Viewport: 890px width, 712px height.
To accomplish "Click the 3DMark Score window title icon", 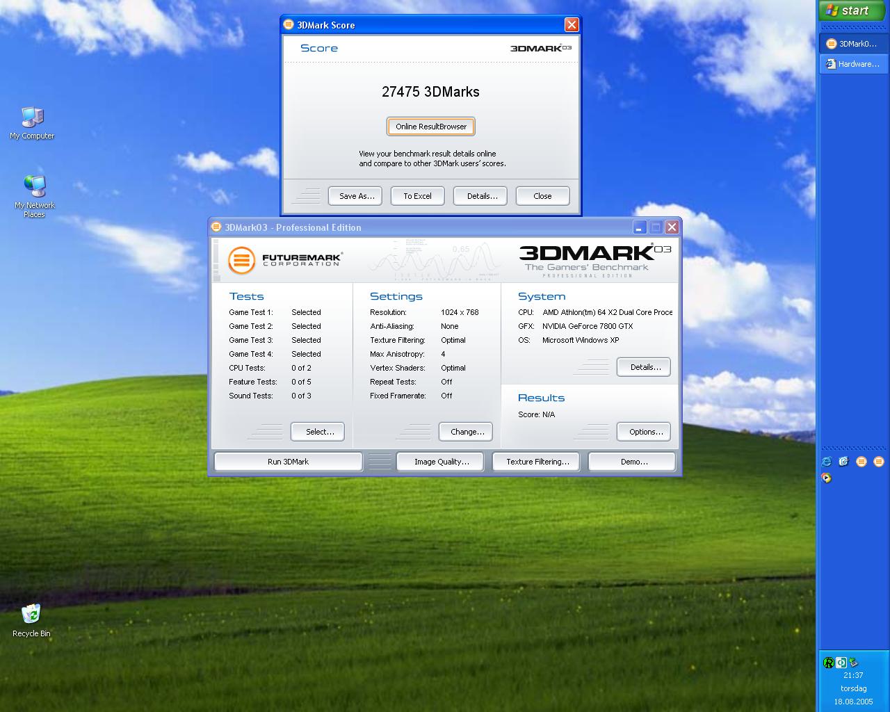I will pyautogui.click(x=289, y=25).
